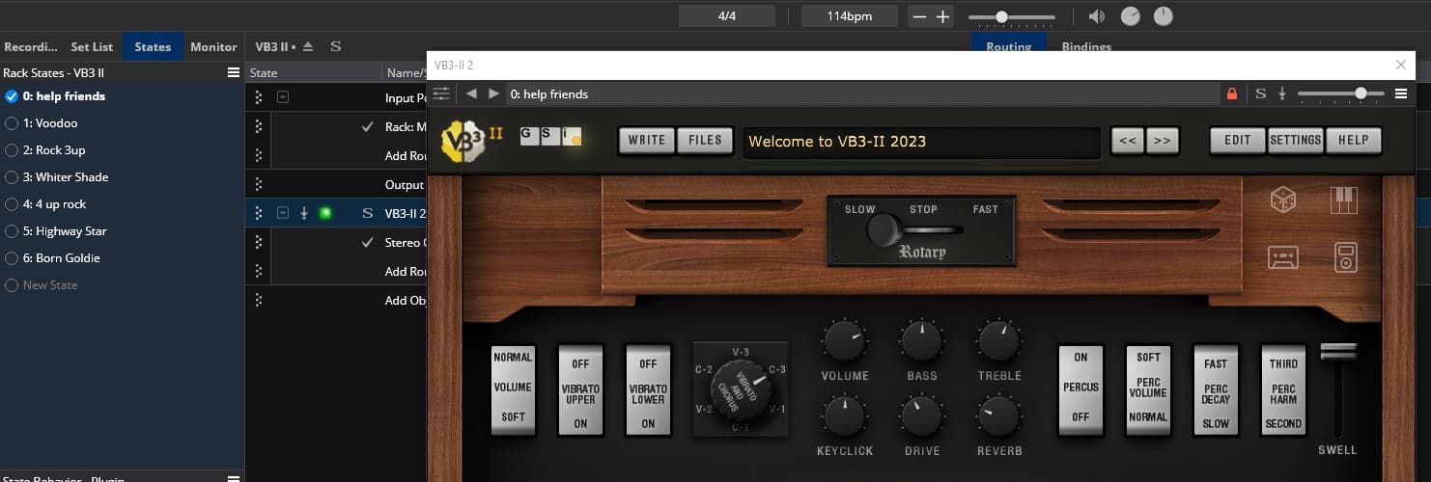
Task: Switch to the Recording tab
Action: (x=31, y=46)
